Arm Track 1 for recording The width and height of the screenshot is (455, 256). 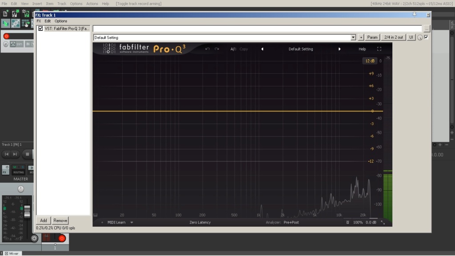click(6, 36)
